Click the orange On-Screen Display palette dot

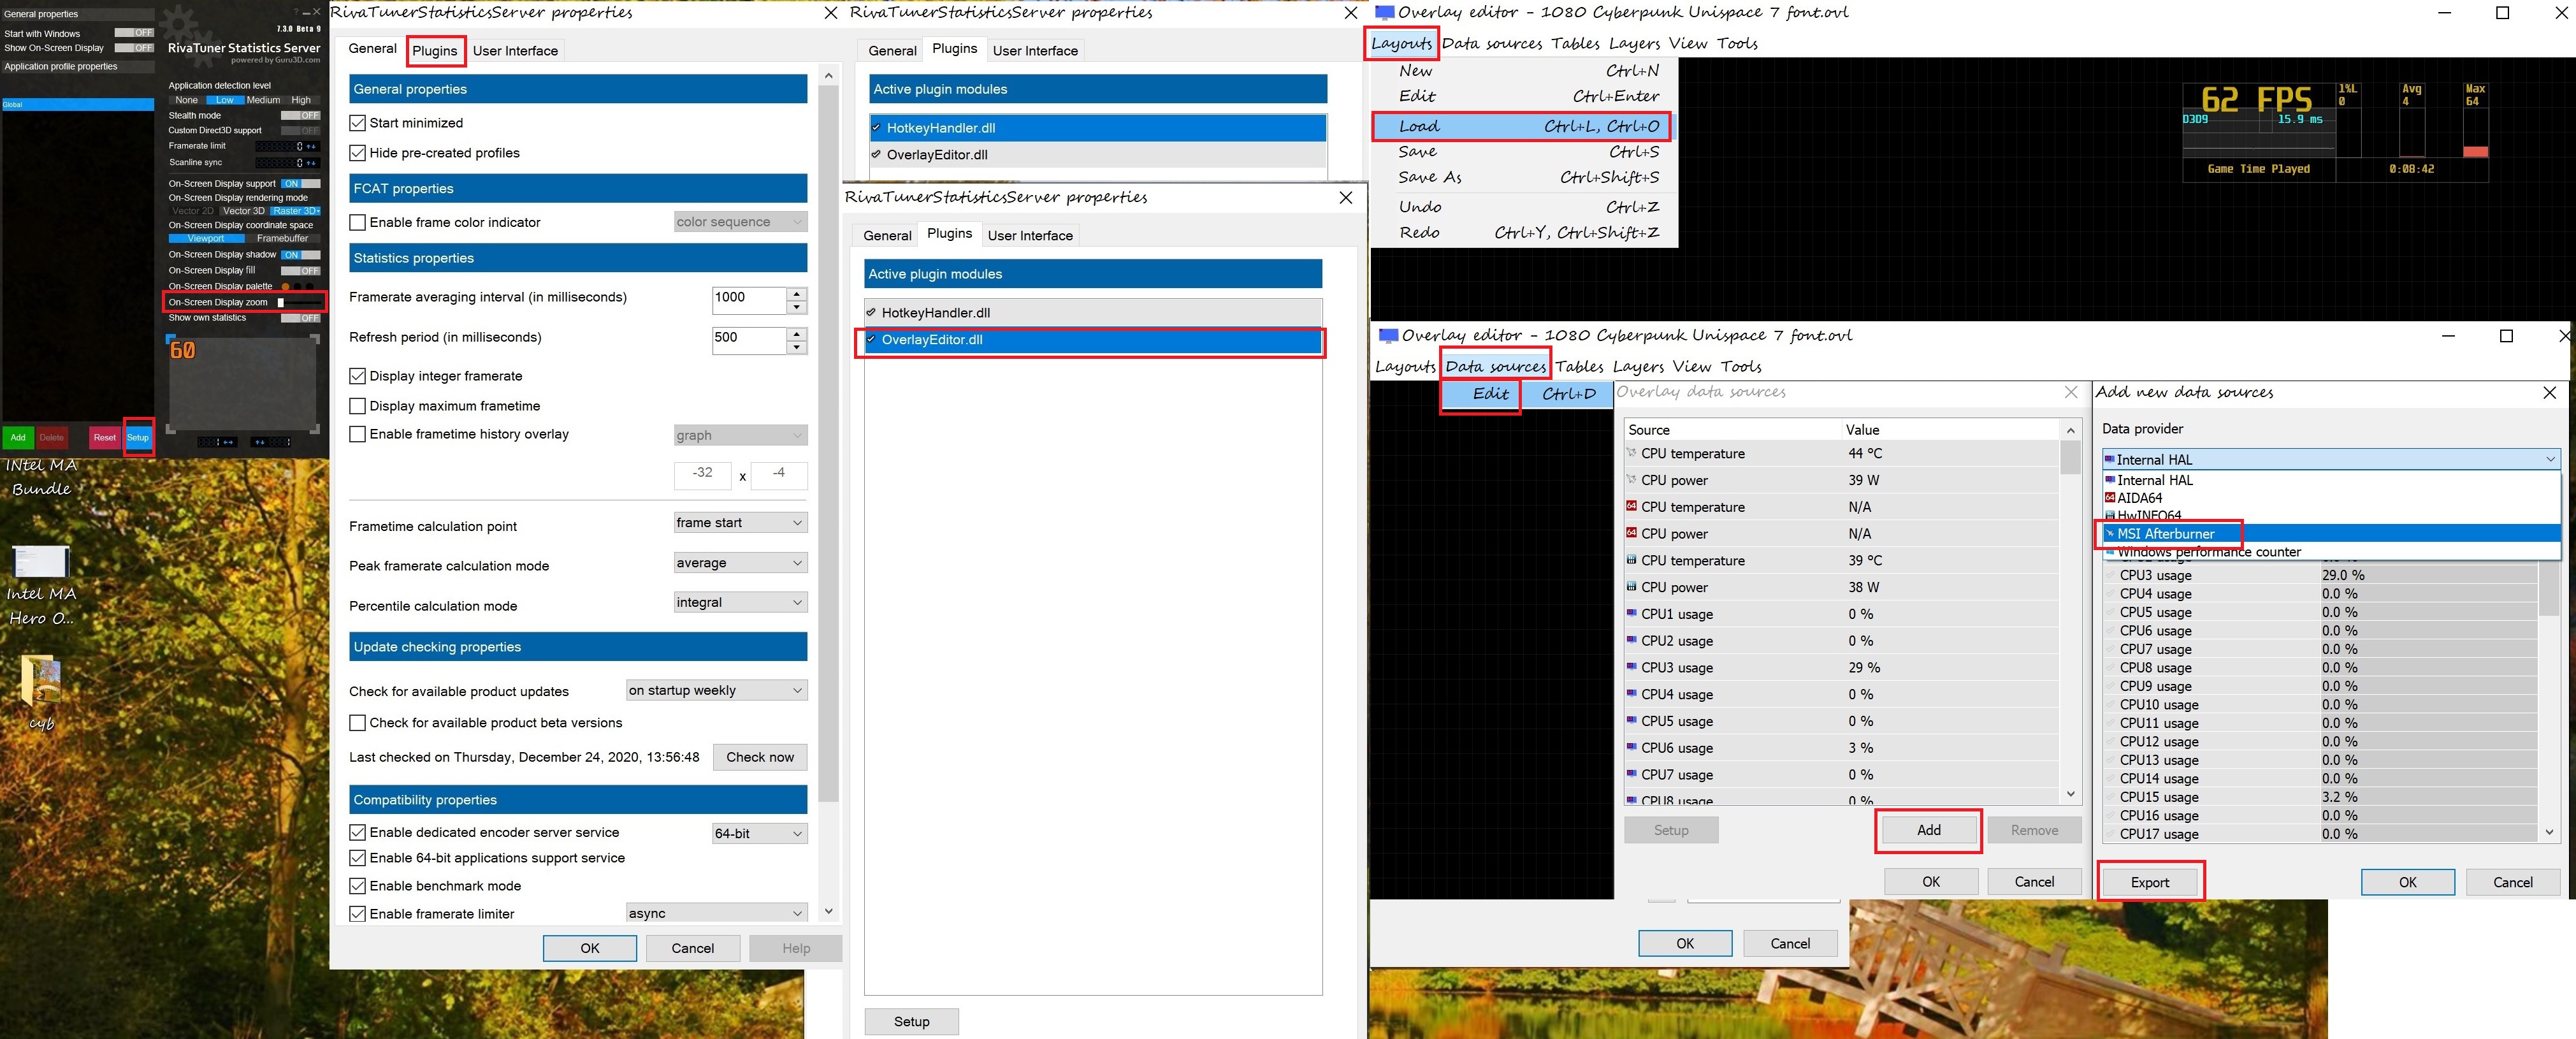[x=285, y=287]
